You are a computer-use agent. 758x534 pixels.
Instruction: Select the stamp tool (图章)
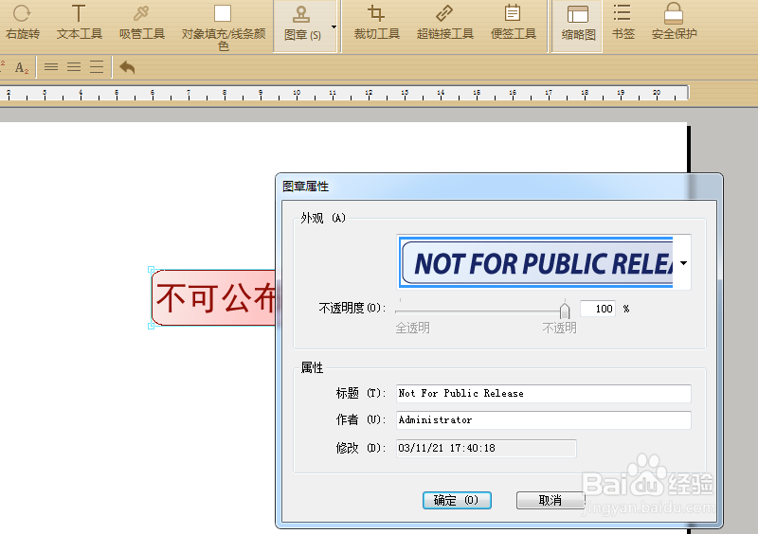click(302, 25)
